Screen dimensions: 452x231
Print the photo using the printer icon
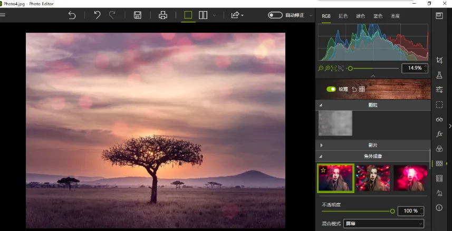tap(163, 15)
